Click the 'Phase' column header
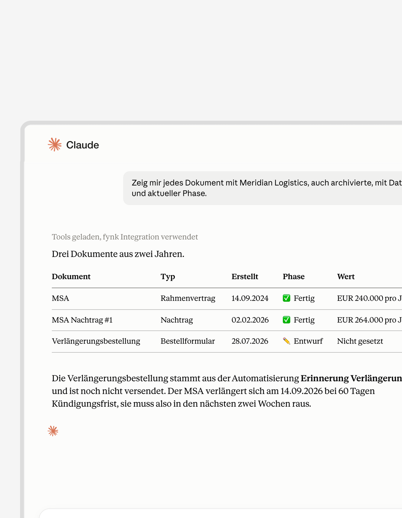 294,277
